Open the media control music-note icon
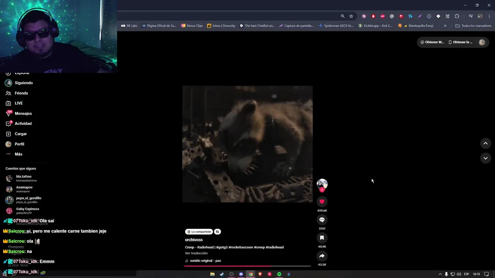The image size is (495, 278). 471,16
